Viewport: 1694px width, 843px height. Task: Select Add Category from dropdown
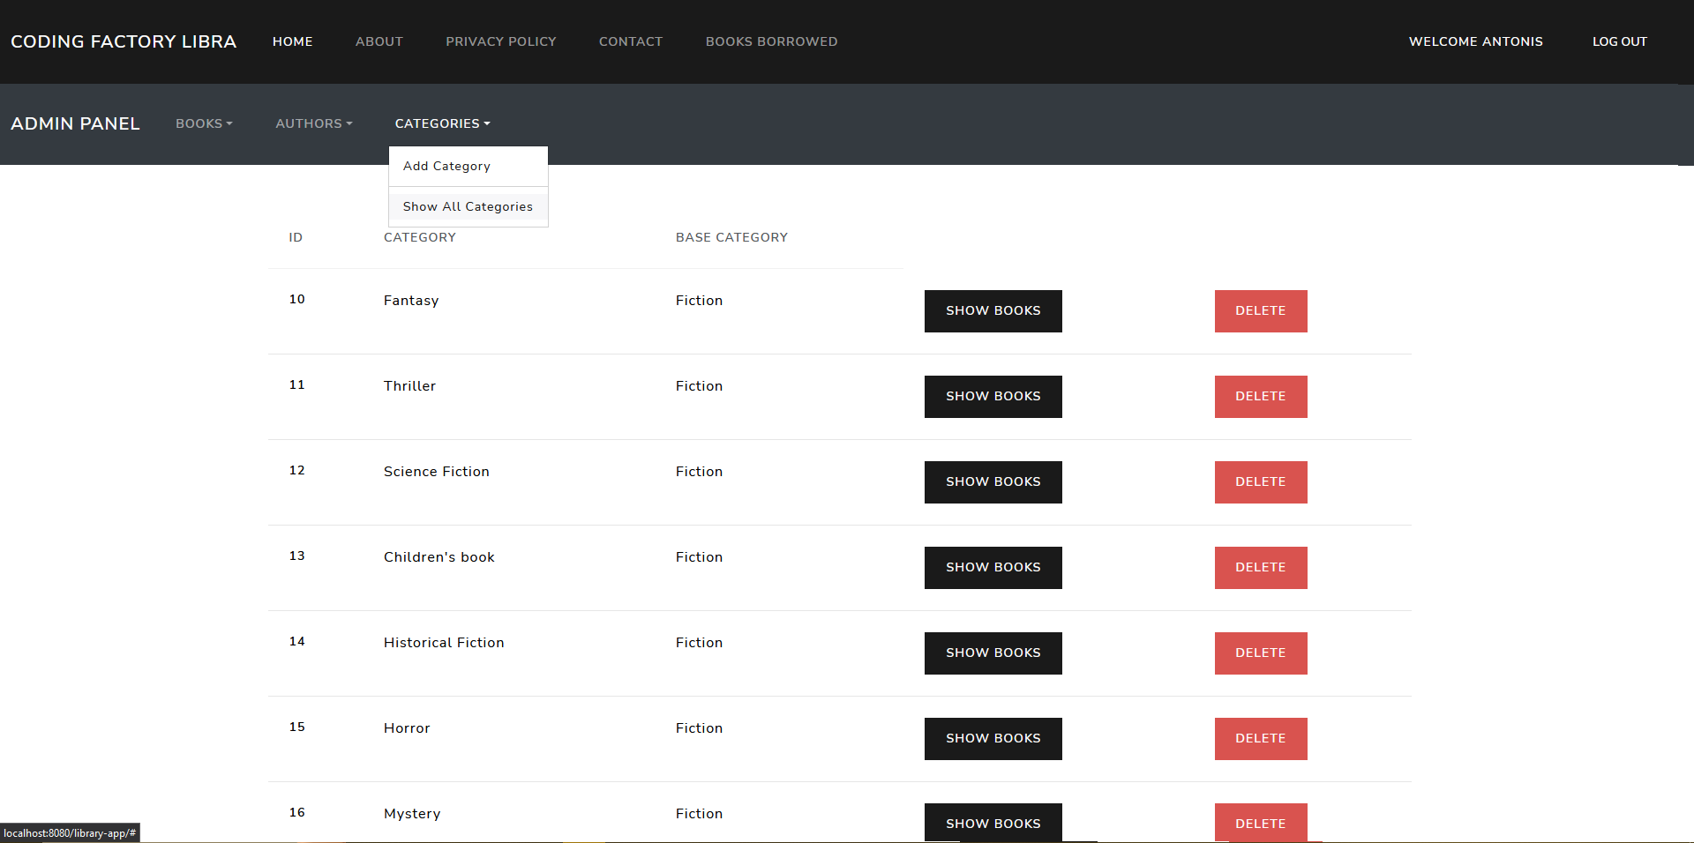446,166
